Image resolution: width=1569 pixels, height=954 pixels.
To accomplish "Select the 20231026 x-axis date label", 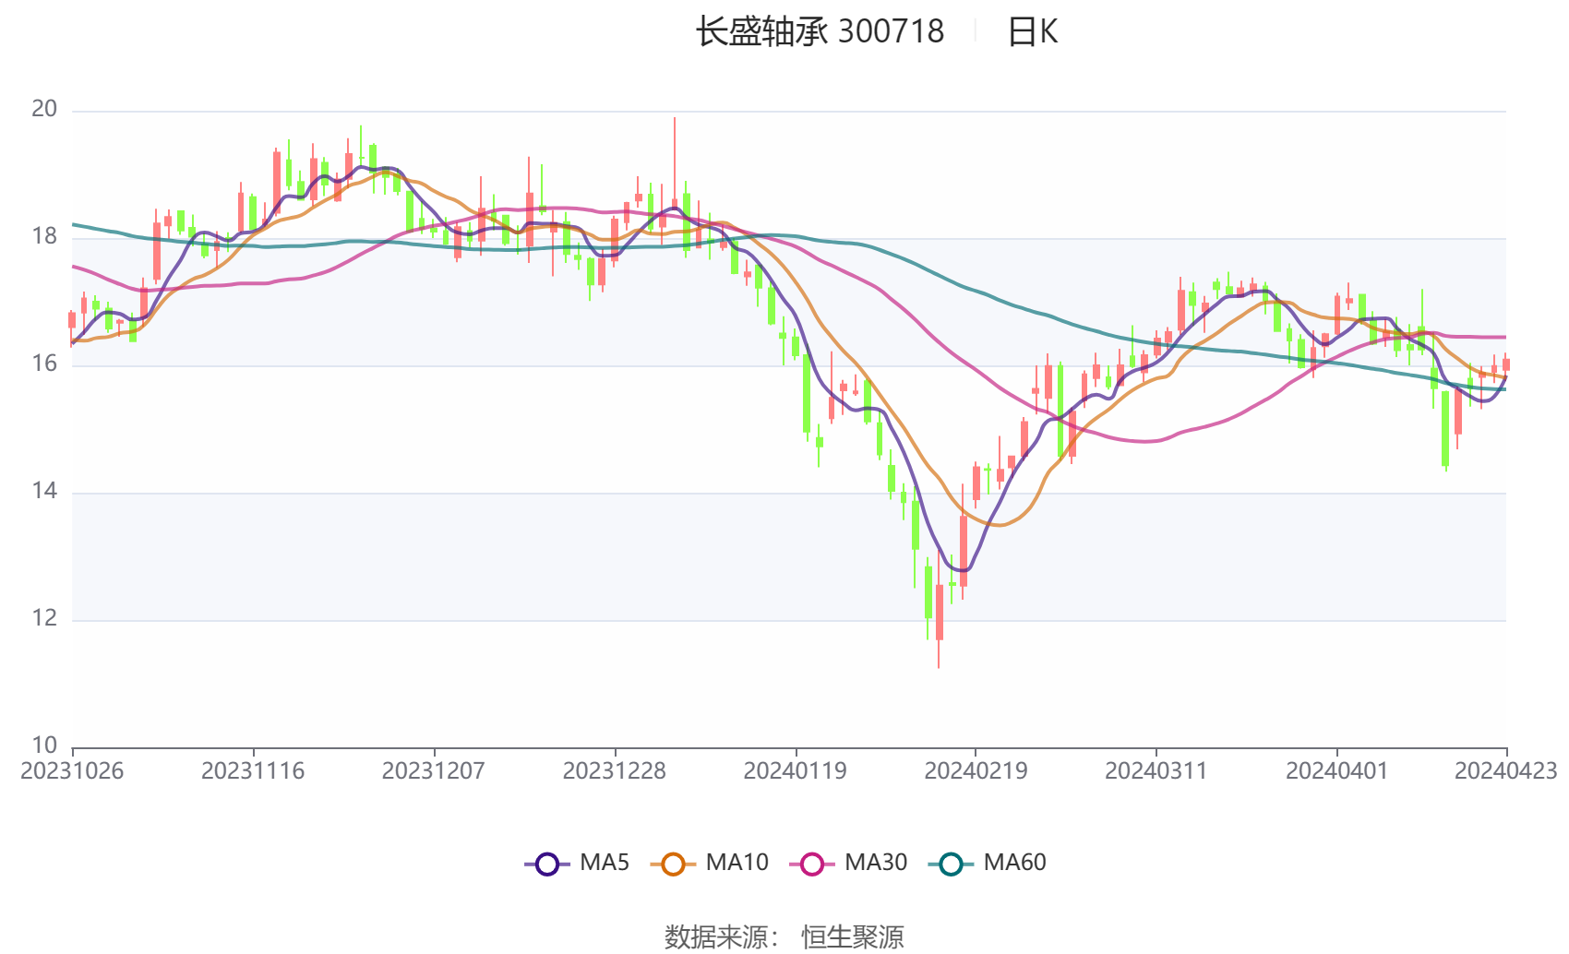I will (x=72, y=770).
